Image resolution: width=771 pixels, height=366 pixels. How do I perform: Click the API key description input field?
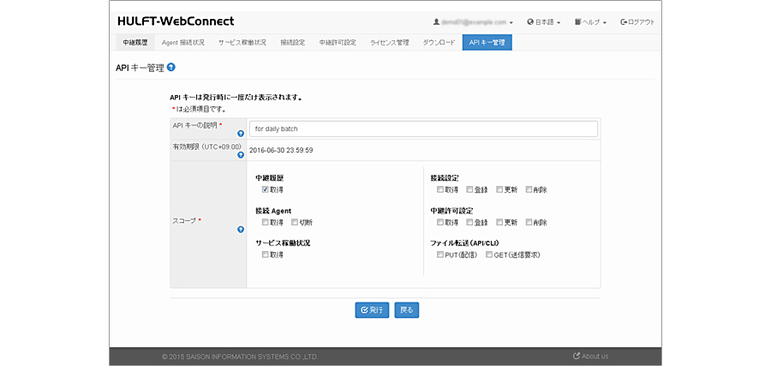tap(423, 129)
